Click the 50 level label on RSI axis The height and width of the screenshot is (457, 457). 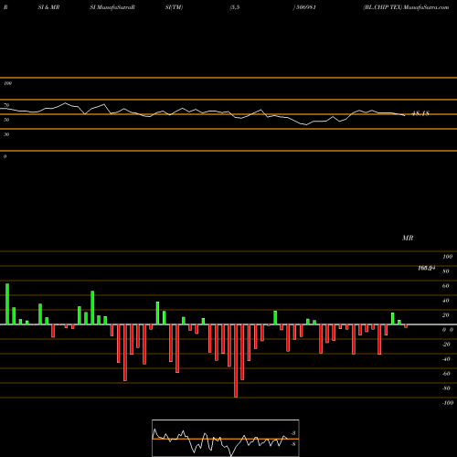click(6, 120)
